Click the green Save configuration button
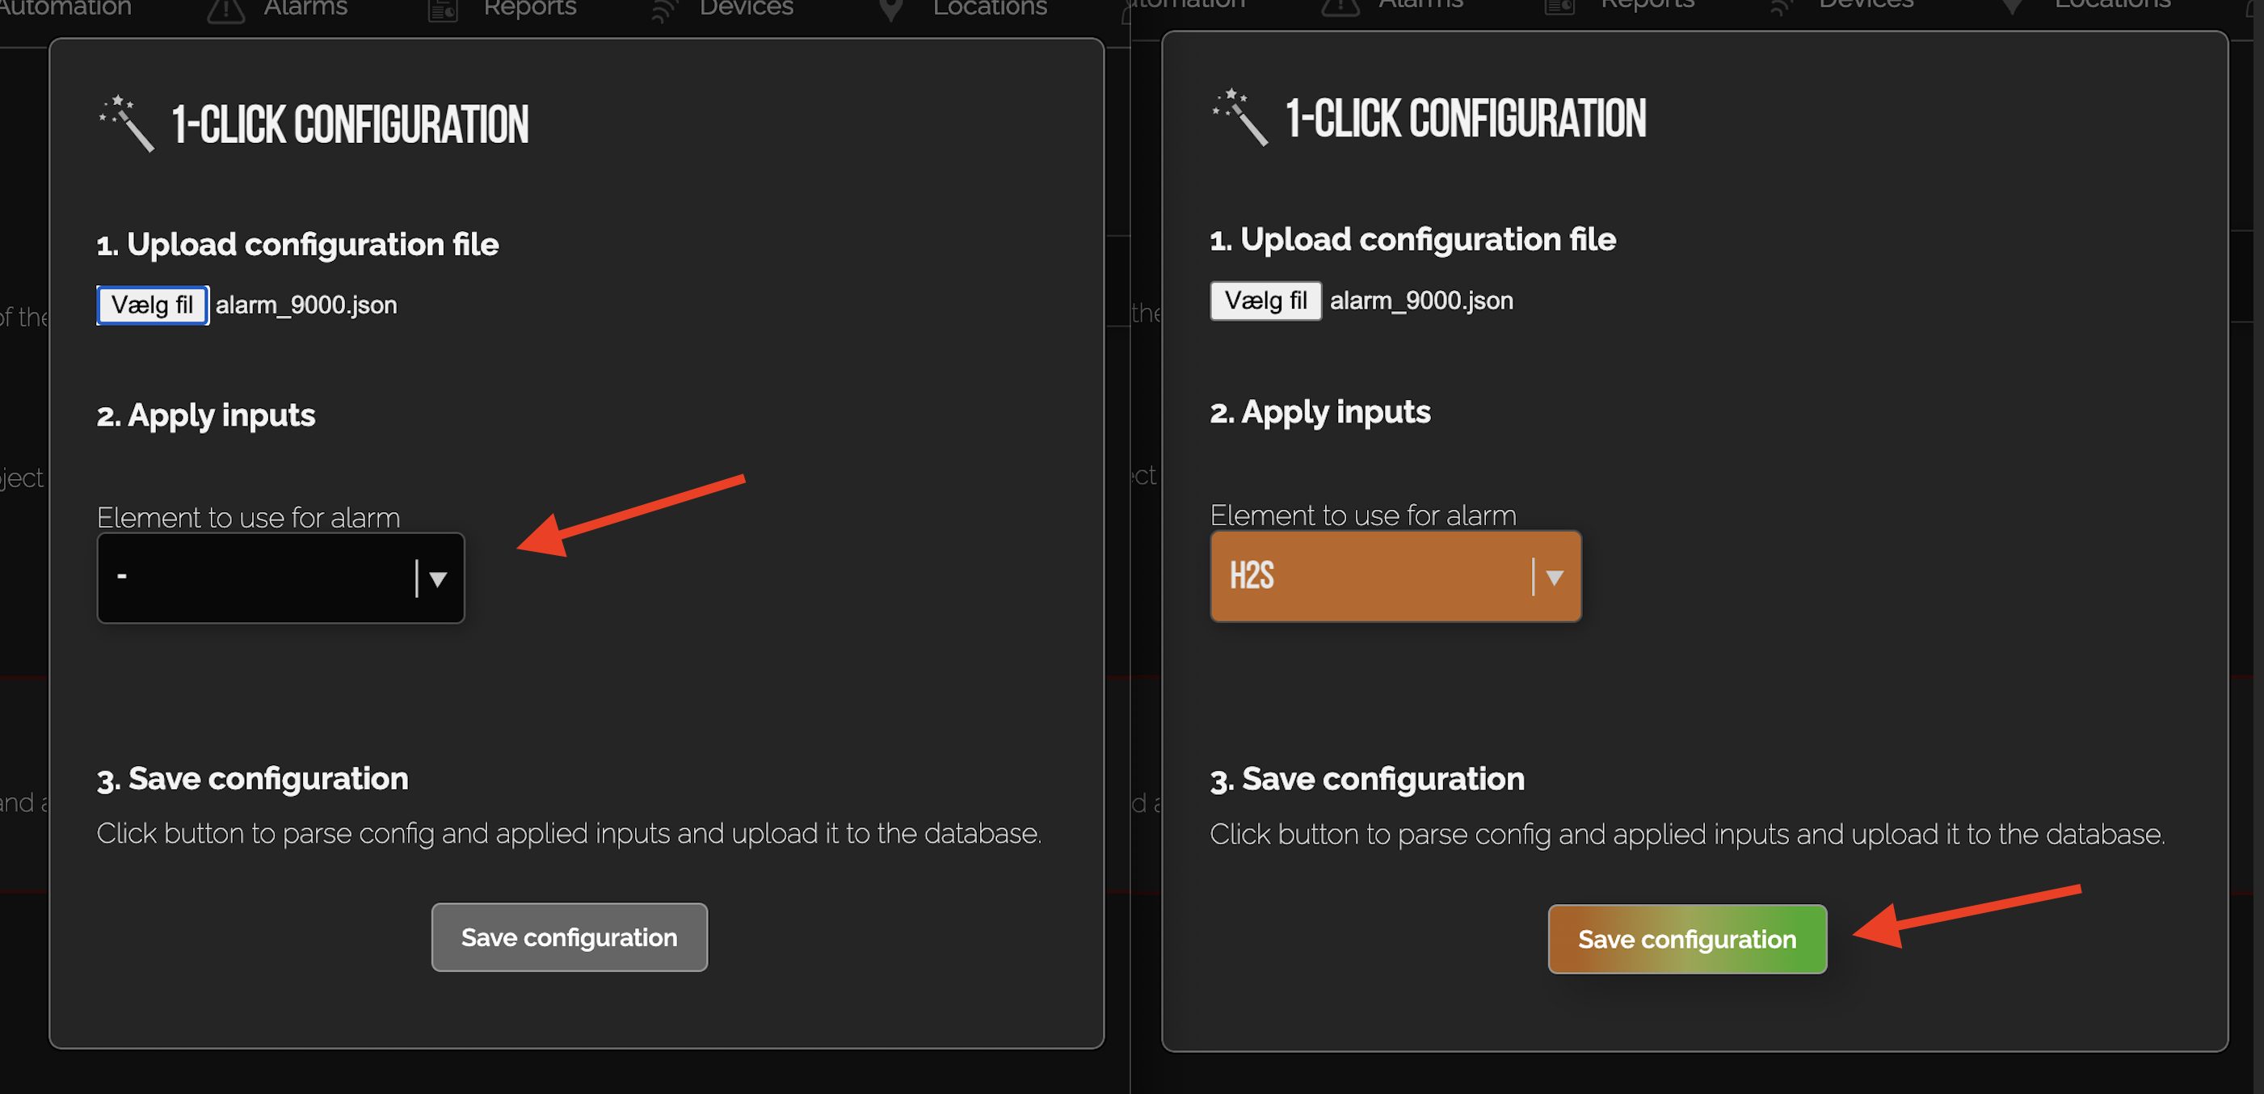 1686,939
